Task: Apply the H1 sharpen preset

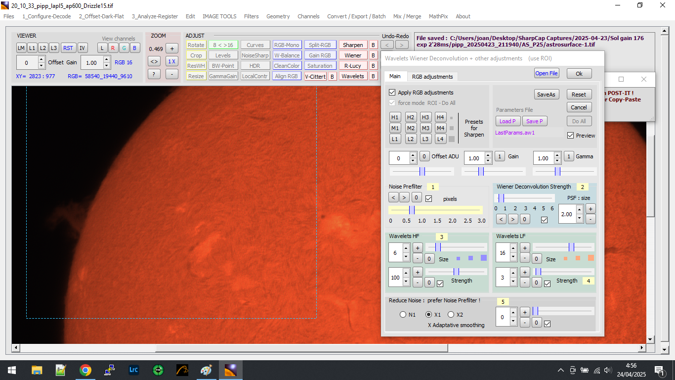Action: pos(395,117)
